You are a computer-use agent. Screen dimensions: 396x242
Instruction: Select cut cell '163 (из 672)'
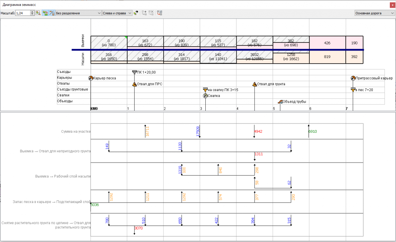pyautogui.click(x=145, y=43)
